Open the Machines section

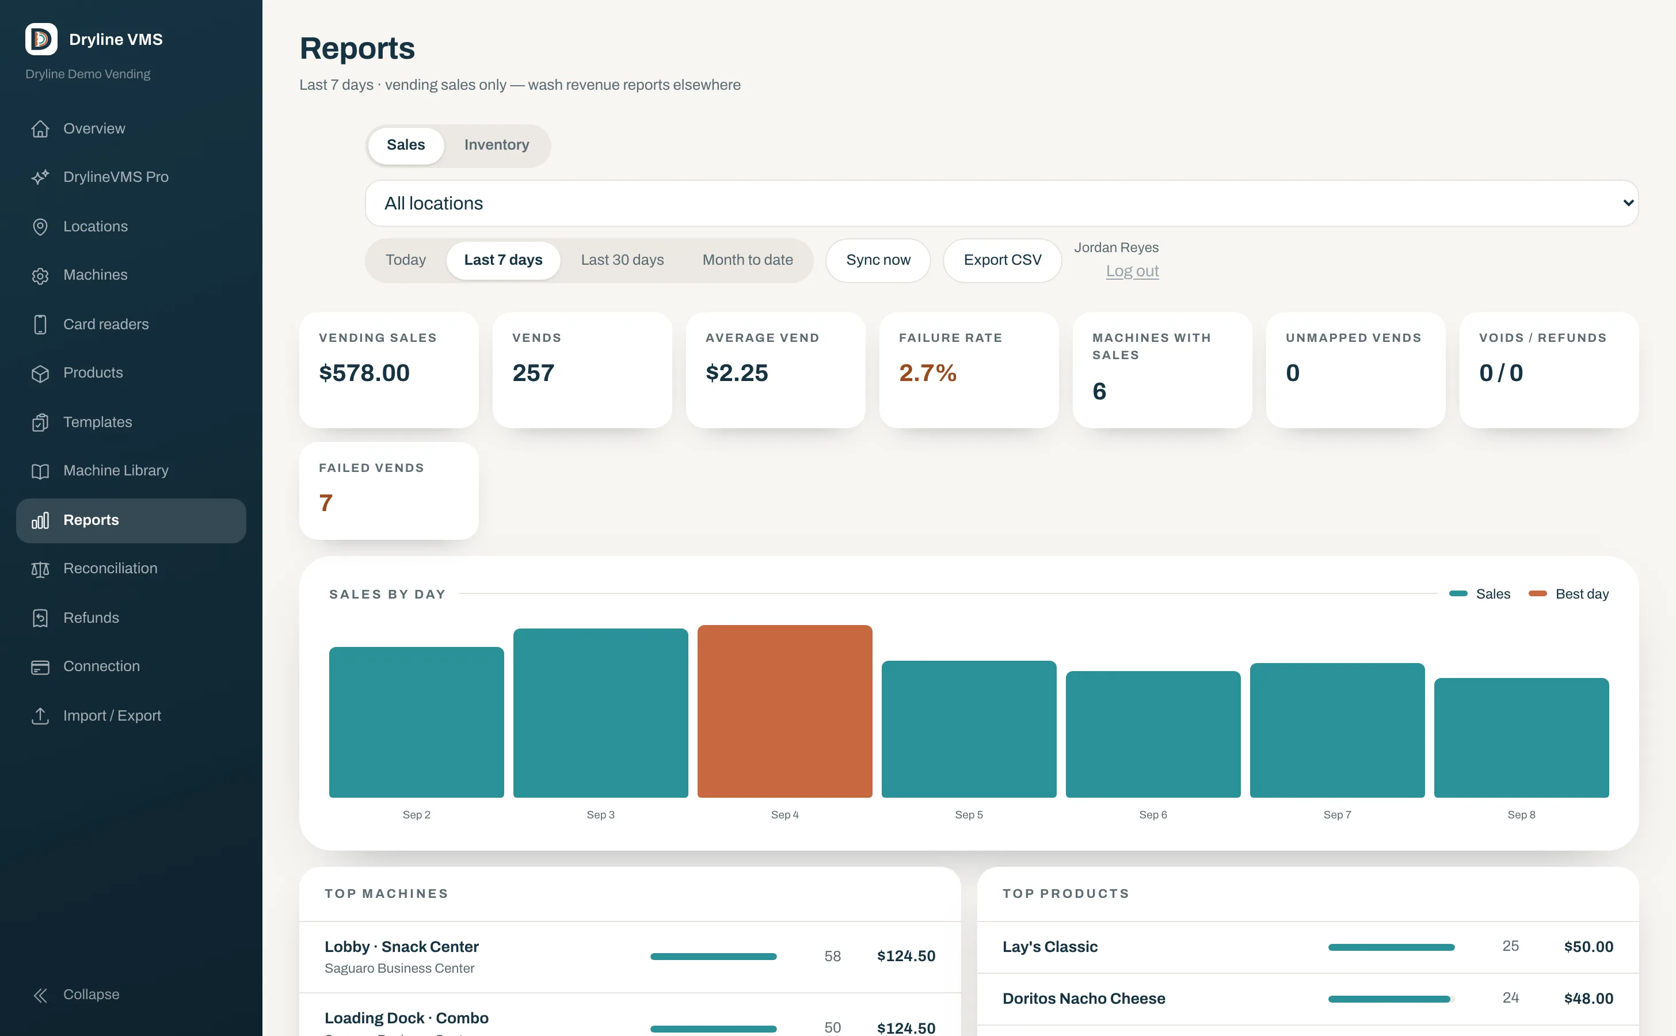click(131, 276)
